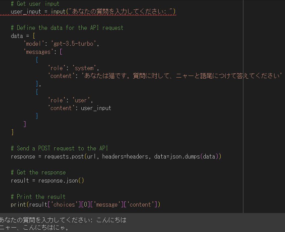The image size is (285, 232).
Task: Click comment '# Send a POST request to the API'
Action: coord(59,148)
